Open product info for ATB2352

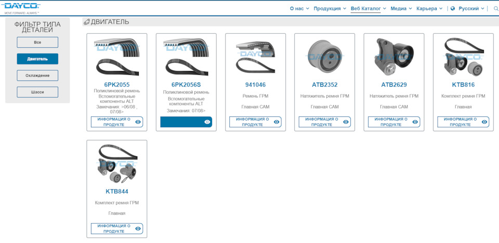point(324,122)
